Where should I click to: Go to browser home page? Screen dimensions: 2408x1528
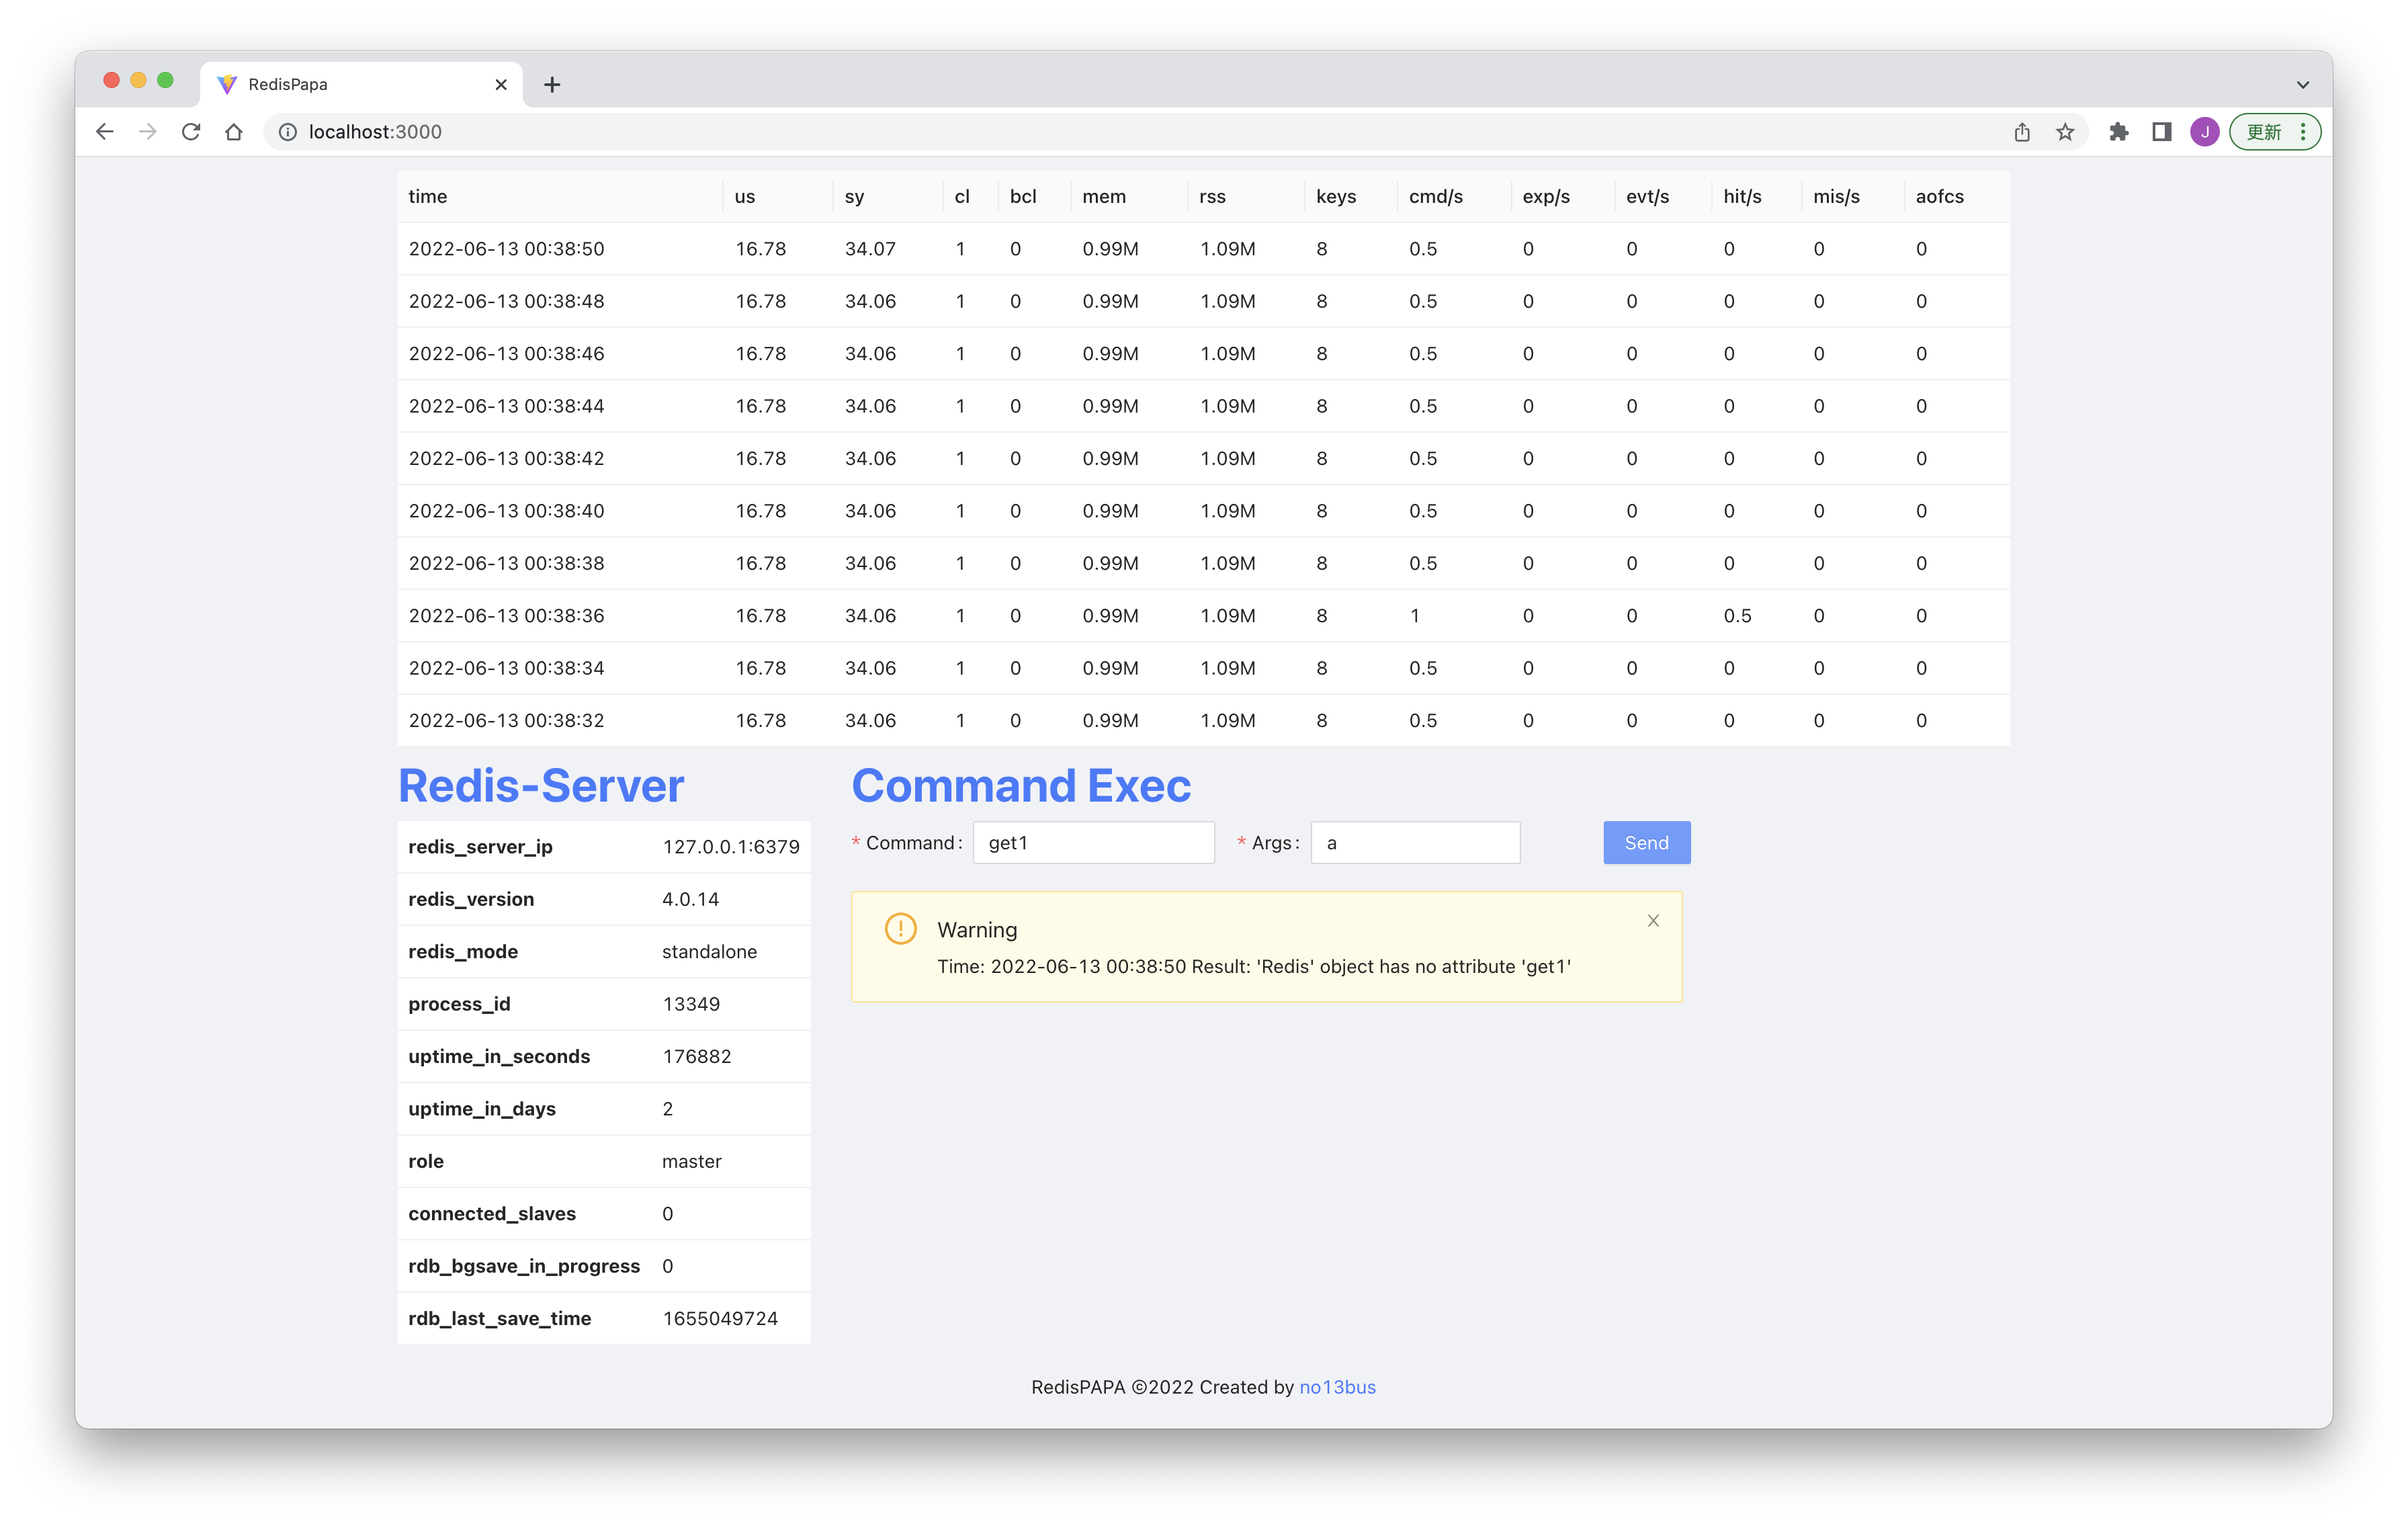pyautogui.click(x=234, y=132)
